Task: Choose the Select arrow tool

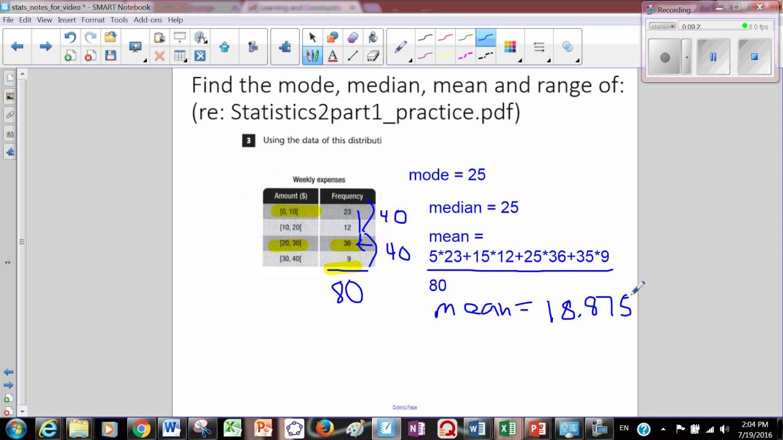Action: coord(313,38)
